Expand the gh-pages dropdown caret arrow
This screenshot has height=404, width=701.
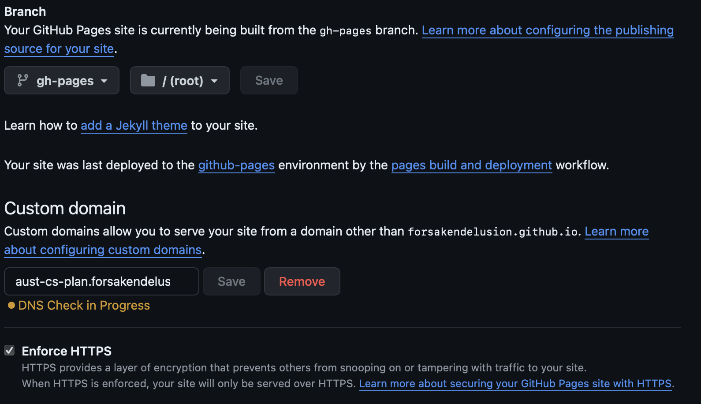[104, 81]
